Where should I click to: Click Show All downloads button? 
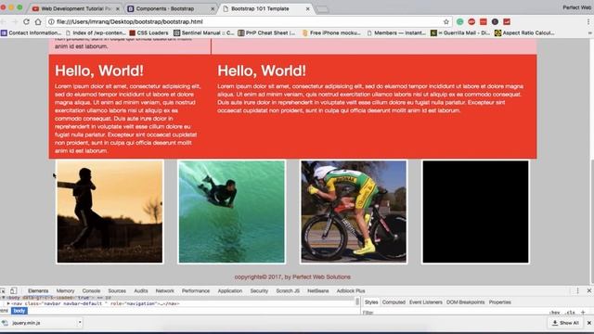point(565,323)
